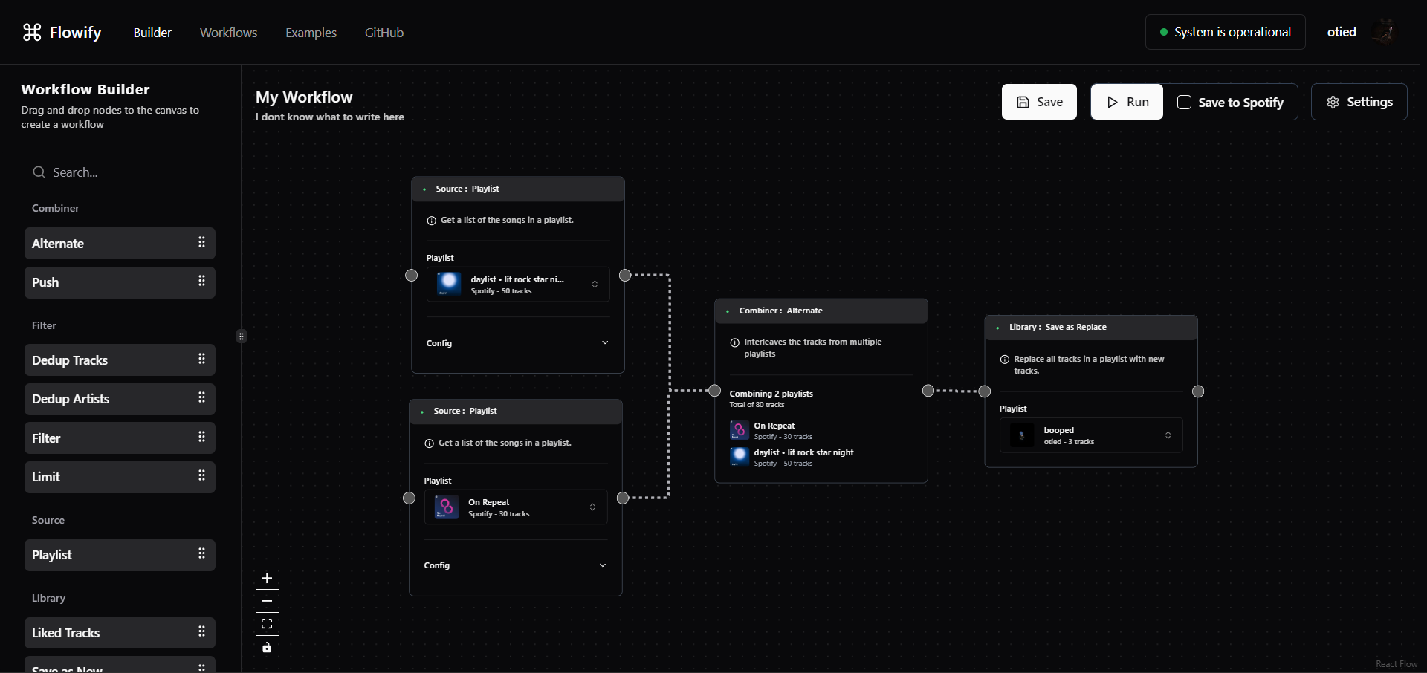This screenshot has height=673, width=1427.
Task: Click daylist • lit rock star night in Combiner
Action: point(803,452)
